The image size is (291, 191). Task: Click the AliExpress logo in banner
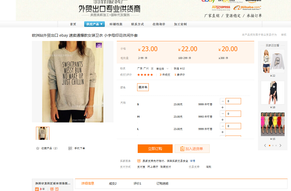(x=221, y=8)
